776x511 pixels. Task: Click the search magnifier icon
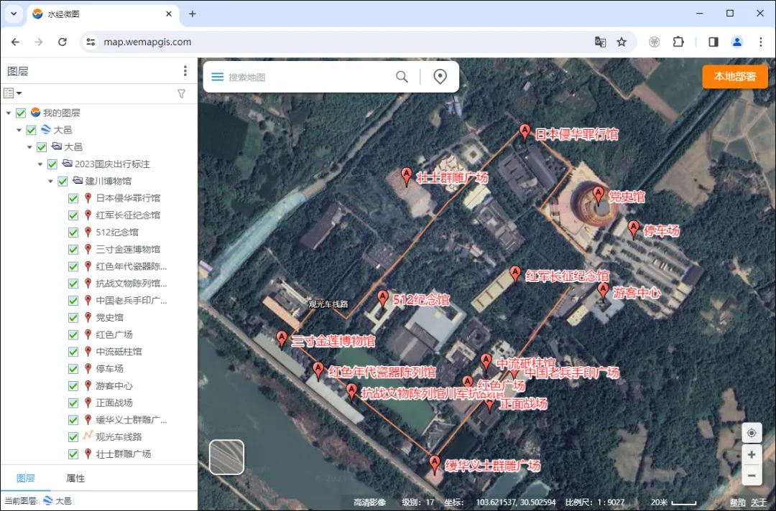[x=402, y=77]
